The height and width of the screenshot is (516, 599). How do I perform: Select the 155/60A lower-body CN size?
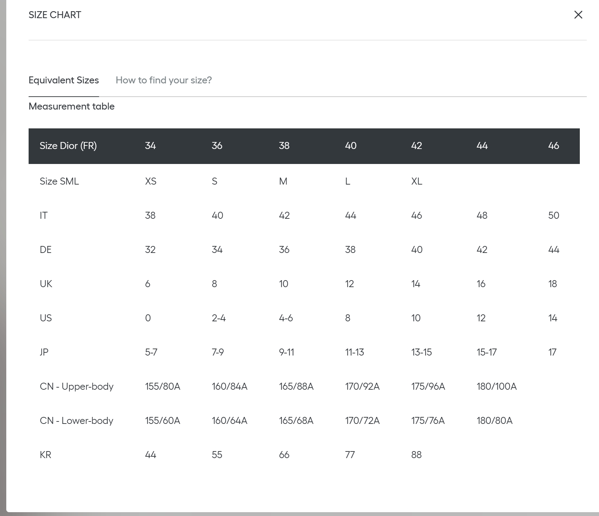click(x=163, y=421)
